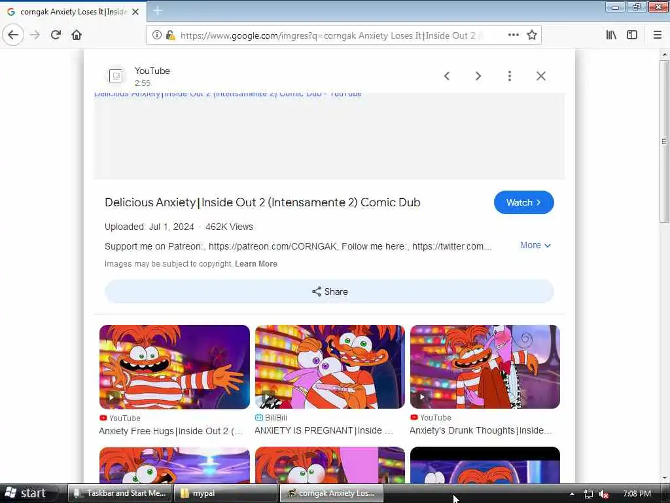Open Anxiety's Drunk Thoughts thumbnail
This screenshot has height=503, width=670.
pos(485,367)
